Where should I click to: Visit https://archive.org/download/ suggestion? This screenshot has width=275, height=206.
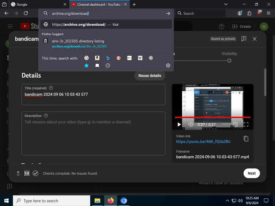[x=106, y=24]
